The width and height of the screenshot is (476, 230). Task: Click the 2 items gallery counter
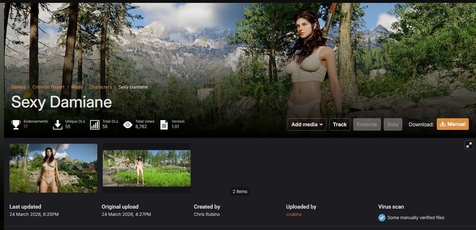(240, 192)
